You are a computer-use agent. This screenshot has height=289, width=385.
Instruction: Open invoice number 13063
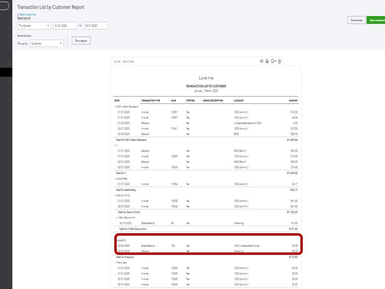(x=174, y=167)
